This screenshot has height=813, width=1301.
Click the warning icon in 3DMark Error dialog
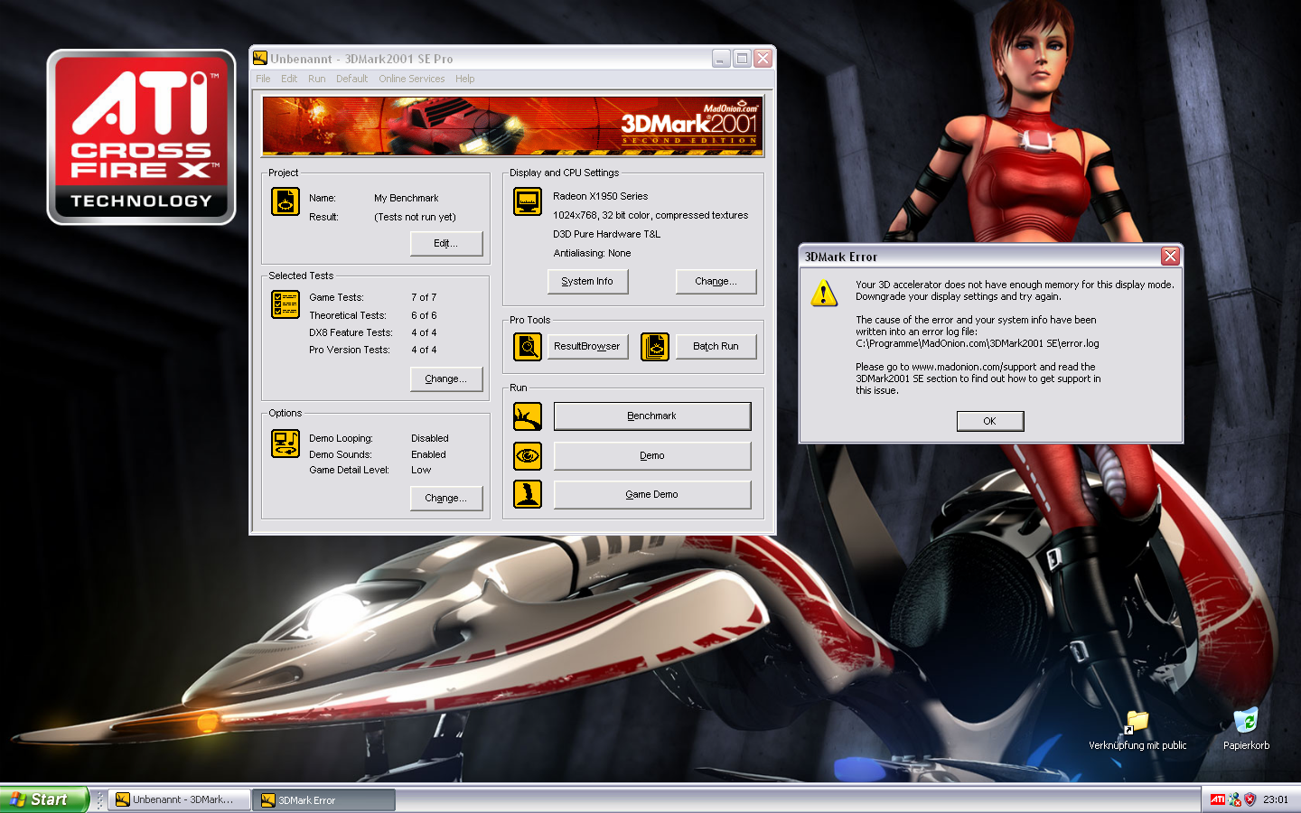[x=824, y=294]
